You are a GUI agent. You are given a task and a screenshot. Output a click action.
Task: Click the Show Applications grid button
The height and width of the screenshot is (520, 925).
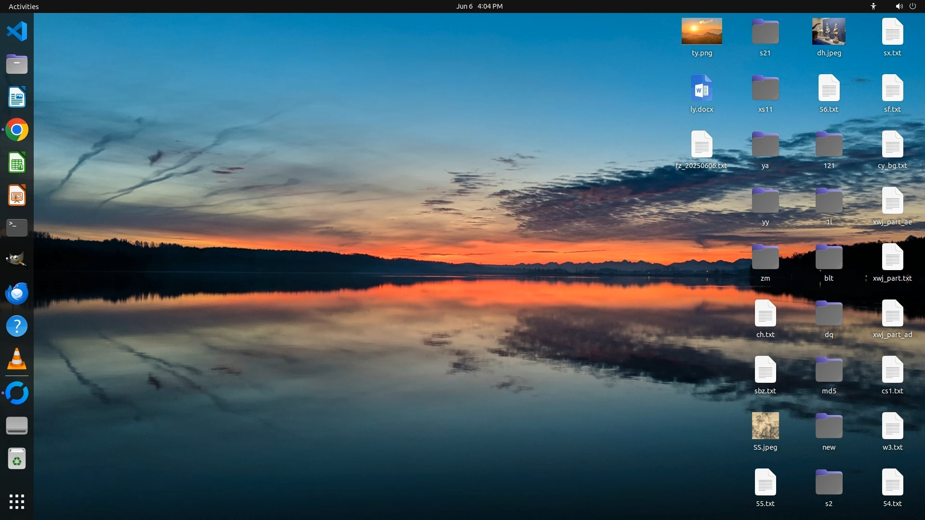tap(17, 502)
